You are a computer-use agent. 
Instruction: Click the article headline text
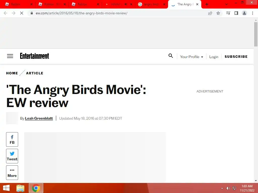[76, 96]
